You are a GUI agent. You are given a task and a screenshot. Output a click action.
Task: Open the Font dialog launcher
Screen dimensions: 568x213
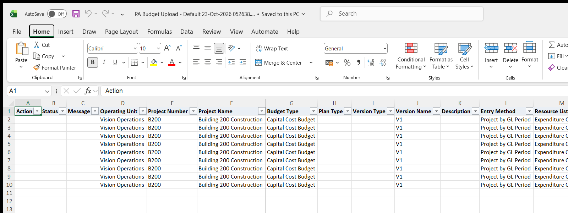point(184,78)
